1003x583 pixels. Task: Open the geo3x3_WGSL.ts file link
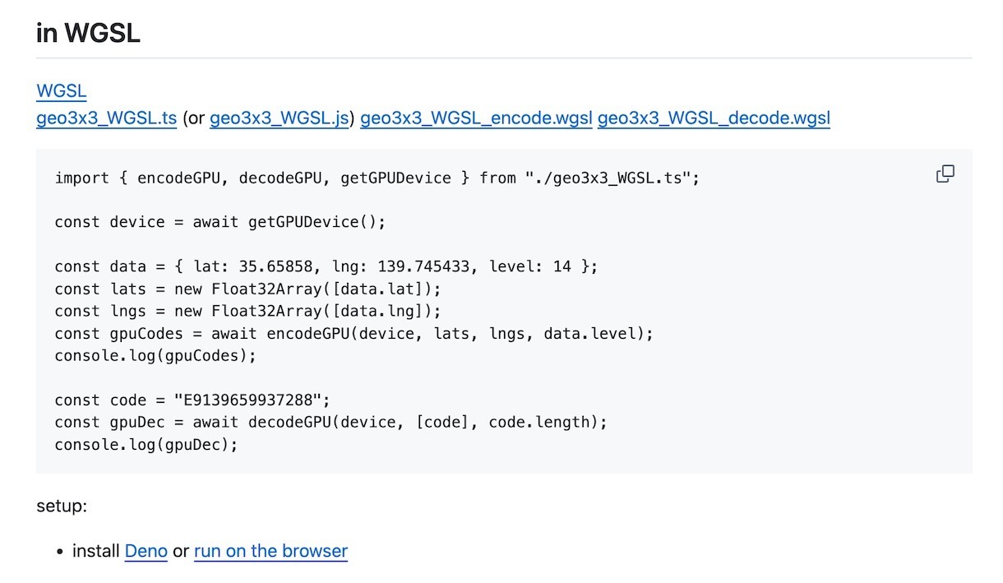tap(107, 118)
